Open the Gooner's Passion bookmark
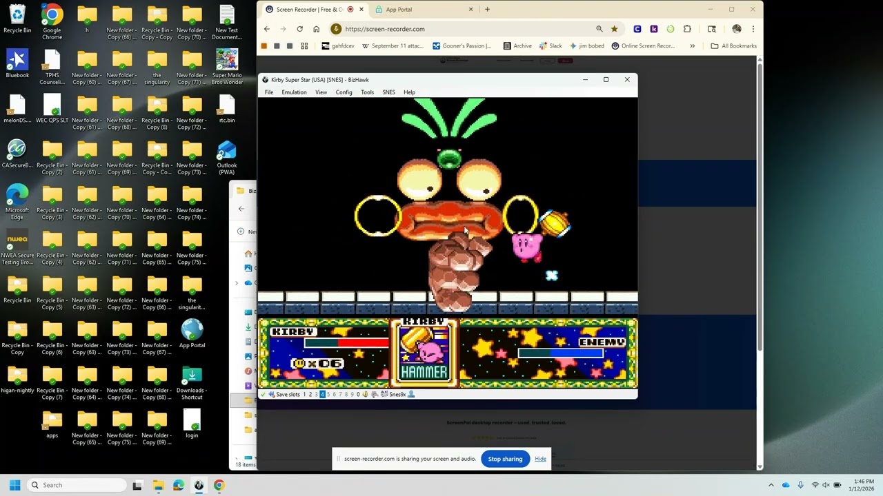This screenshot has width=883, height=496. click(x=462, y=46)
